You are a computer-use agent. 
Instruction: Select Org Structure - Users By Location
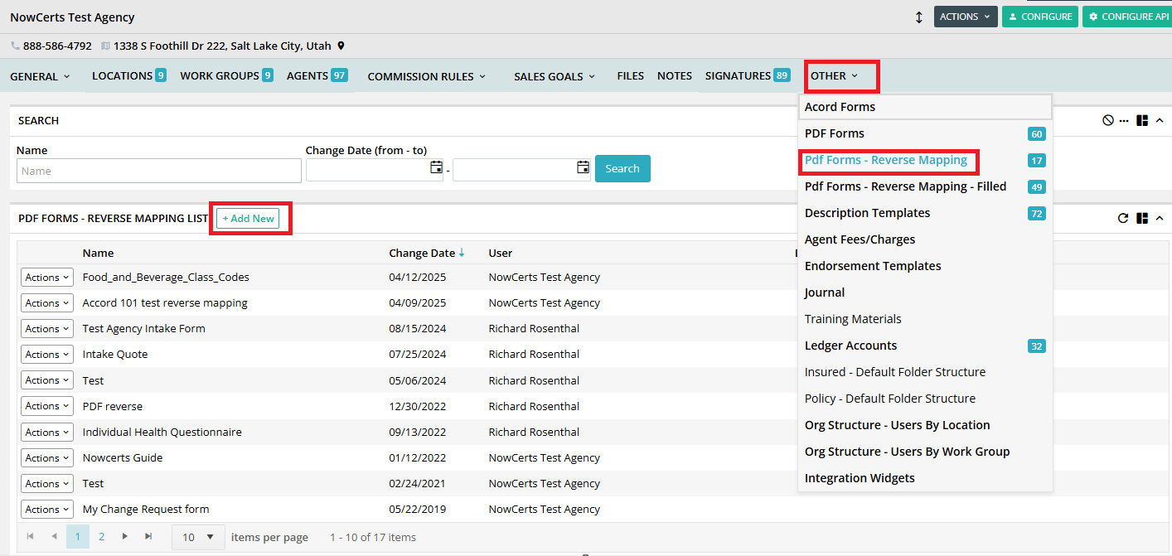(x=925, y=425)
